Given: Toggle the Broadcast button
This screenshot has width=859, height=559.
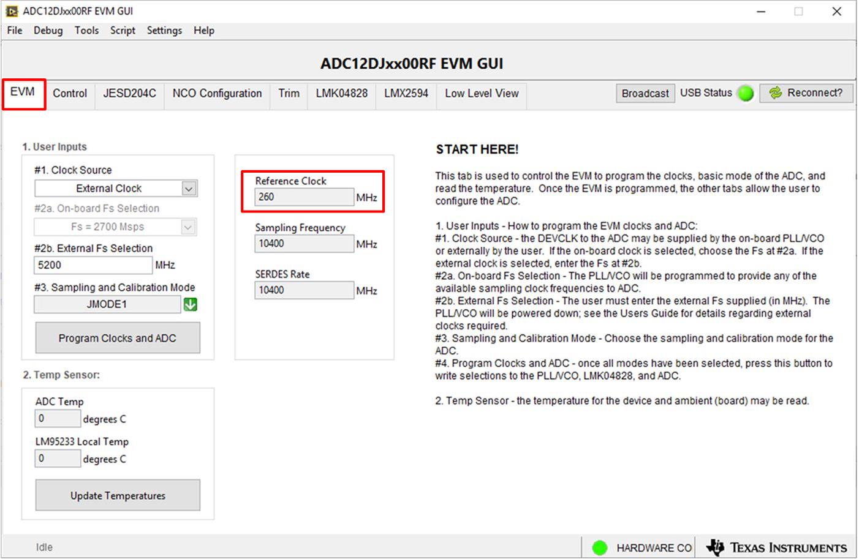Looking at the screenshot, I should pyautogui.click(x=645, y=94).
